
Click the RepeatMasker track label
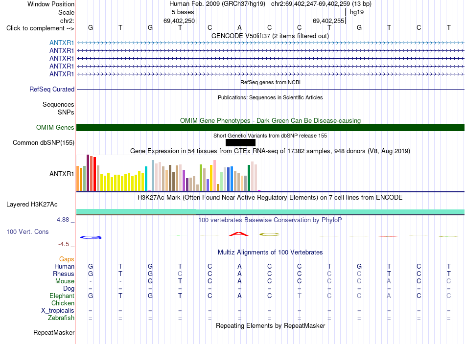point(54,332)
